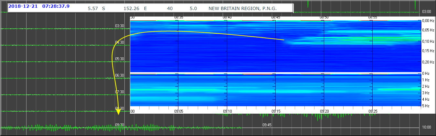Click the '07:30' trace time label

click(120, 92)
